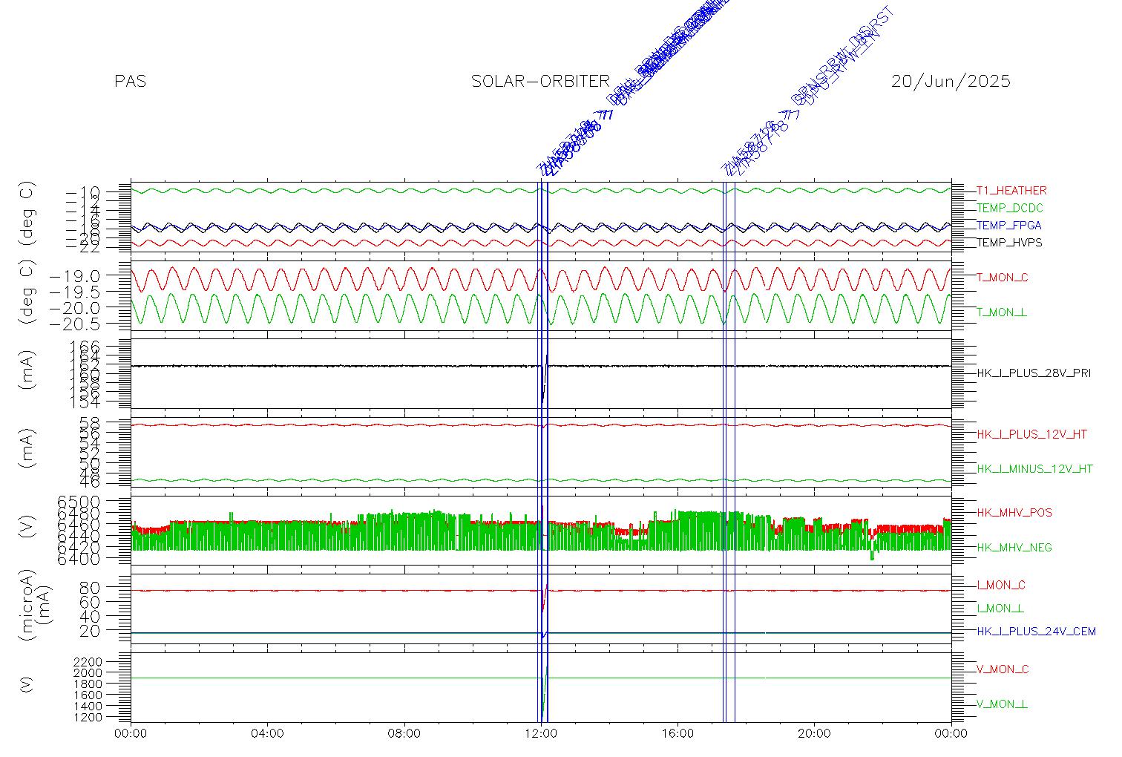
Task: Select the TEMP_HVPS legend label
Action: (x=1009, y=243)
